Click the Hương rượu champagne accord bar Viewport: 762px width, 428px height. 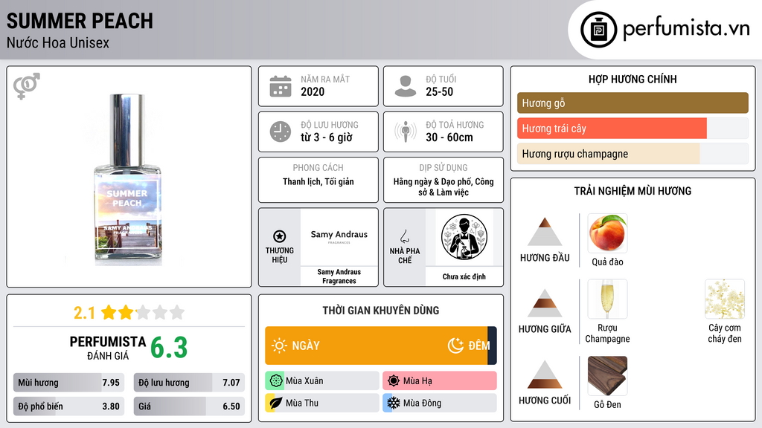pos(633,154)
